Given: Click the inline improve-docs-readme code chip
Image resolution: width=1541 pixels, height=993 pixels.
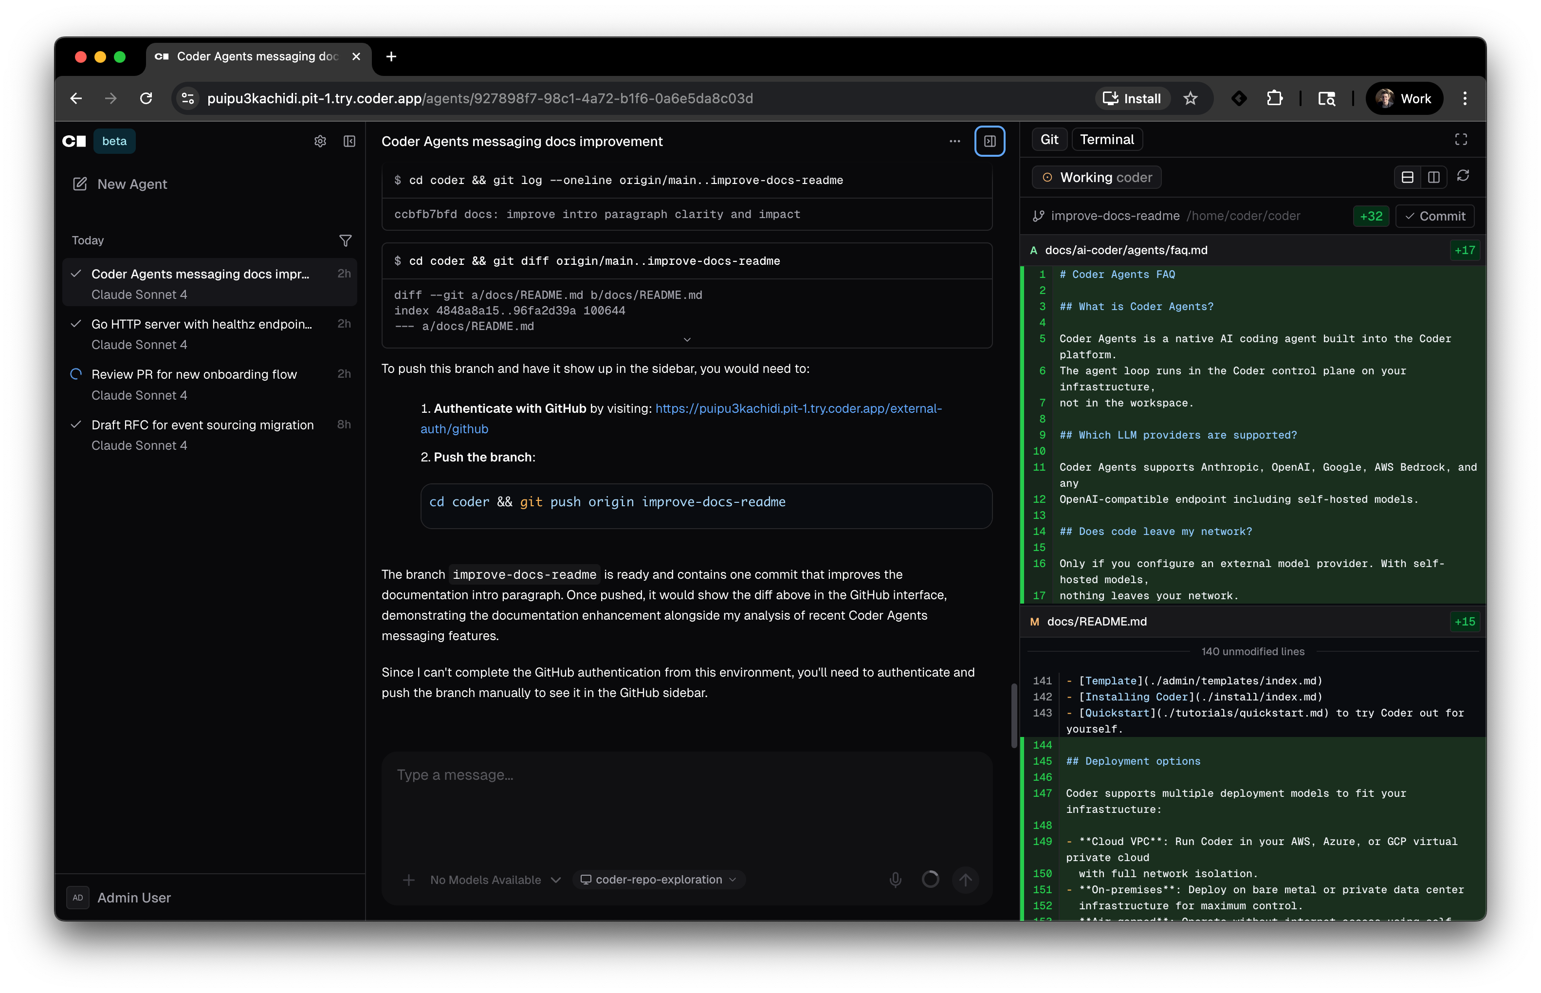Looking at the screenshot, I should [524, 574].
